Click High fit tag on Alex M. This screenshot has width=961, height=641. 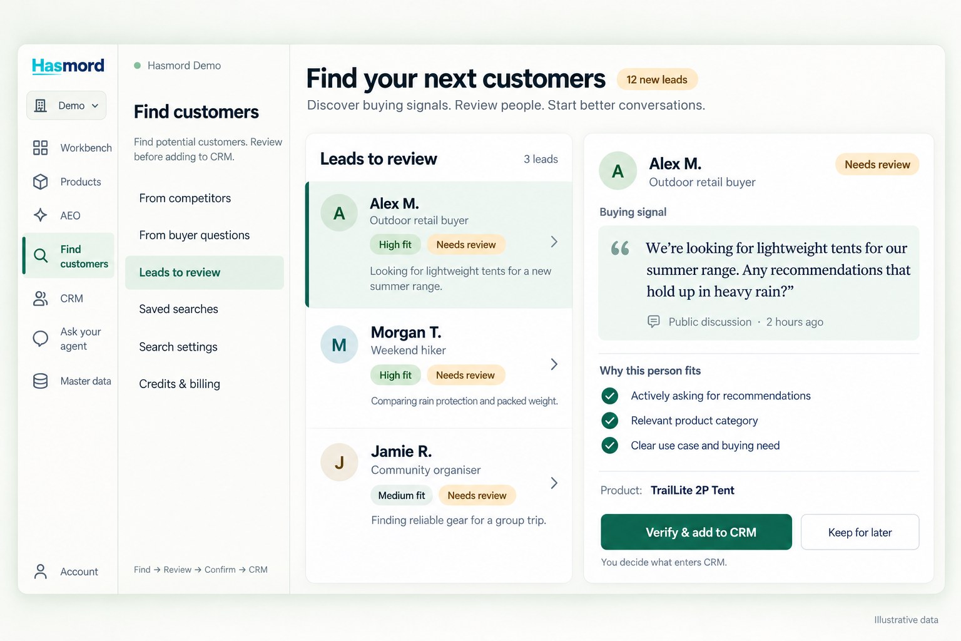pyautogui.click(x=395, y=245)
